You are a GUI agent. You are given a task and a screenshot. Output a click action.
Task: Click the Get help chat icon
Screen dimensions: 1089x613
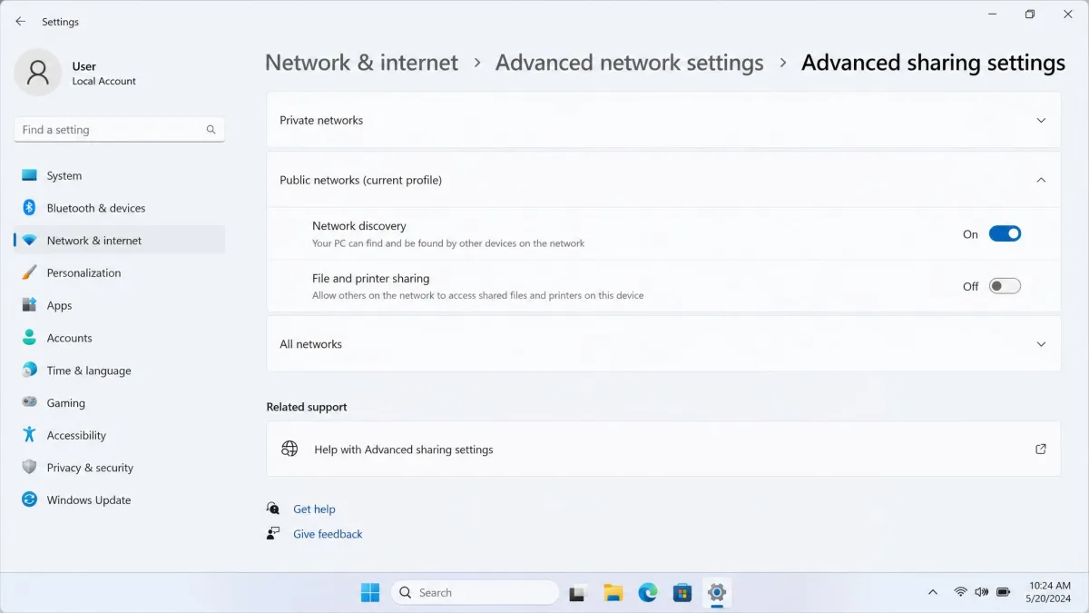(273, 509)
